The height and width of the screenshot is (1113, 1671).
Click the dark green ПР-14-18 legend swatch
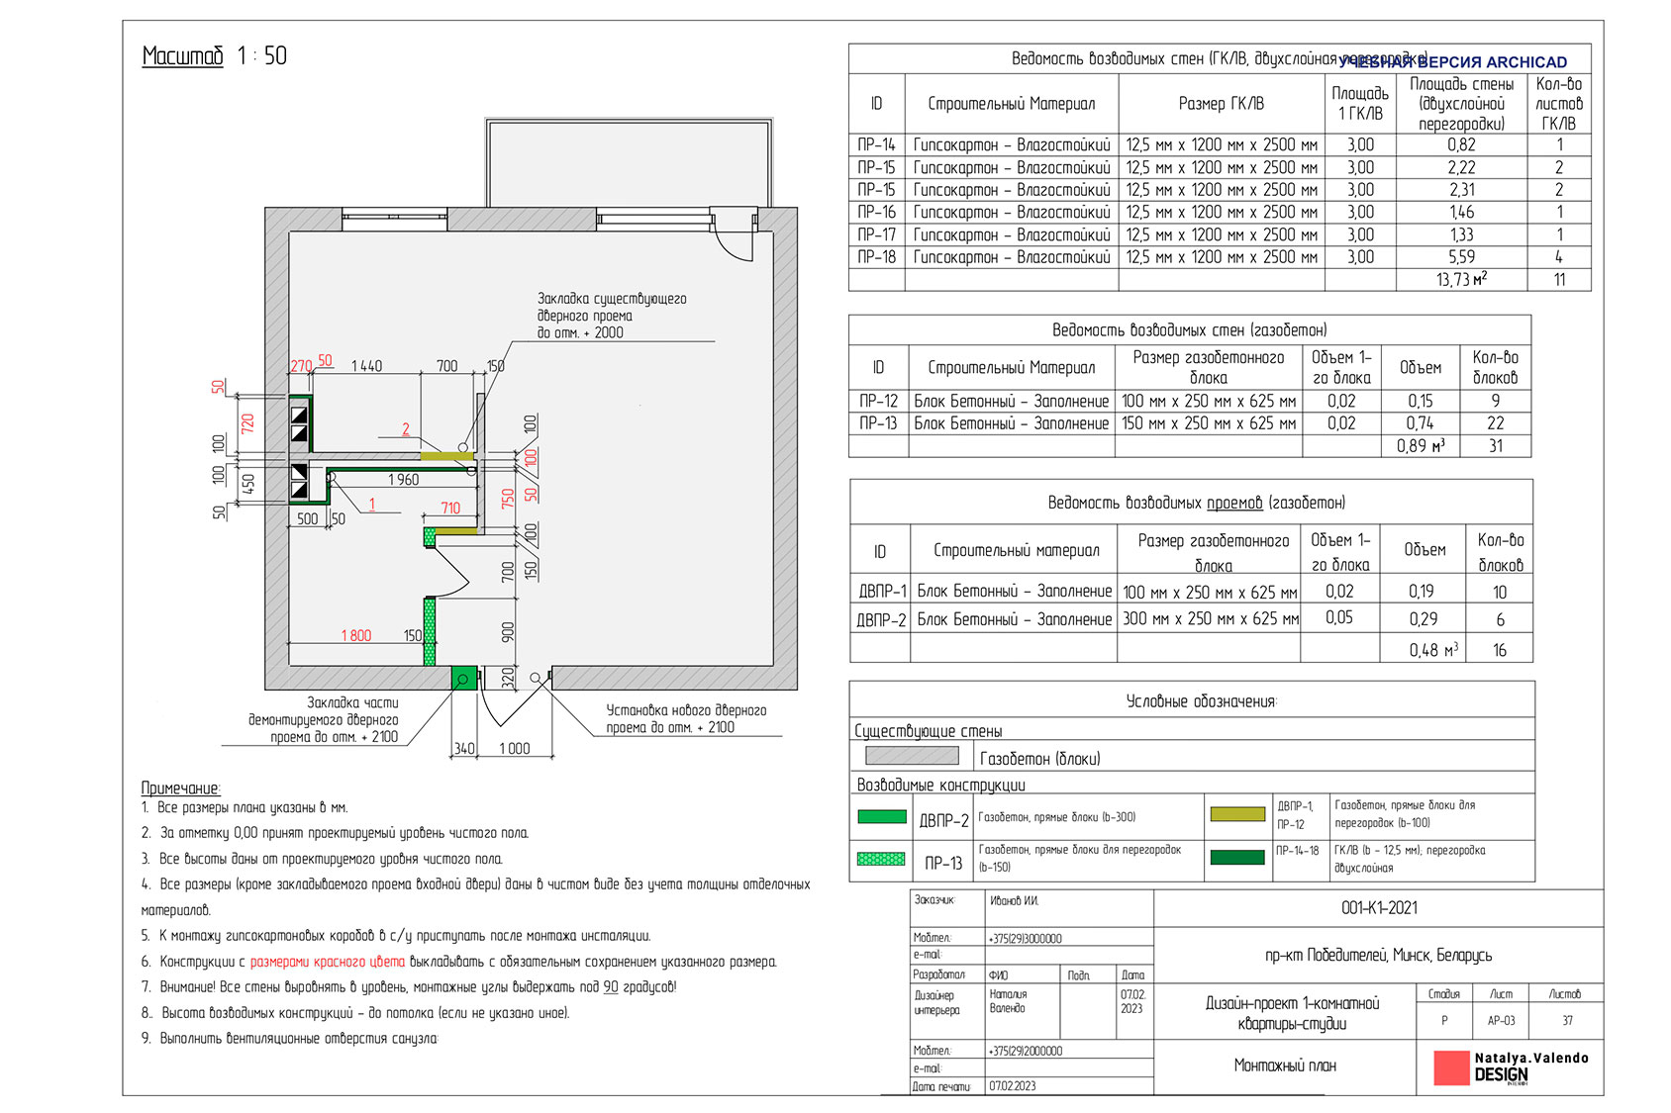1237,858
